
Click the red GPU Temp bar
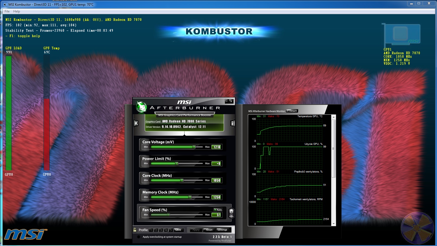[x=47, y=135]
